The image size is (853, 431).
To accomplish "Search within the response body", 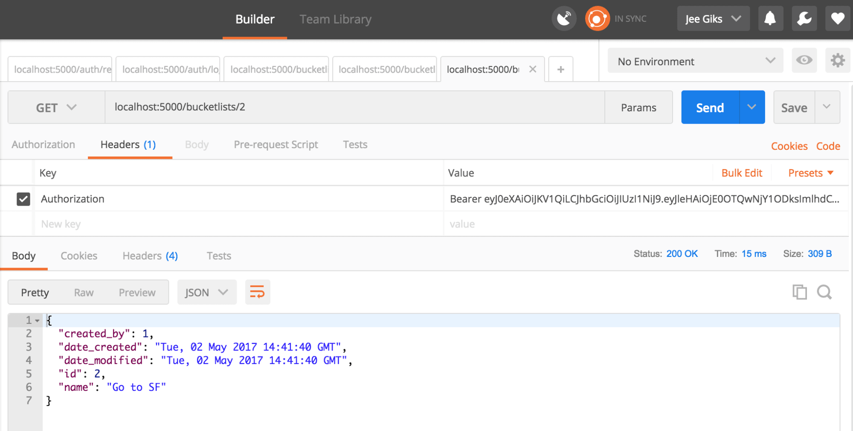I will 824,292.
